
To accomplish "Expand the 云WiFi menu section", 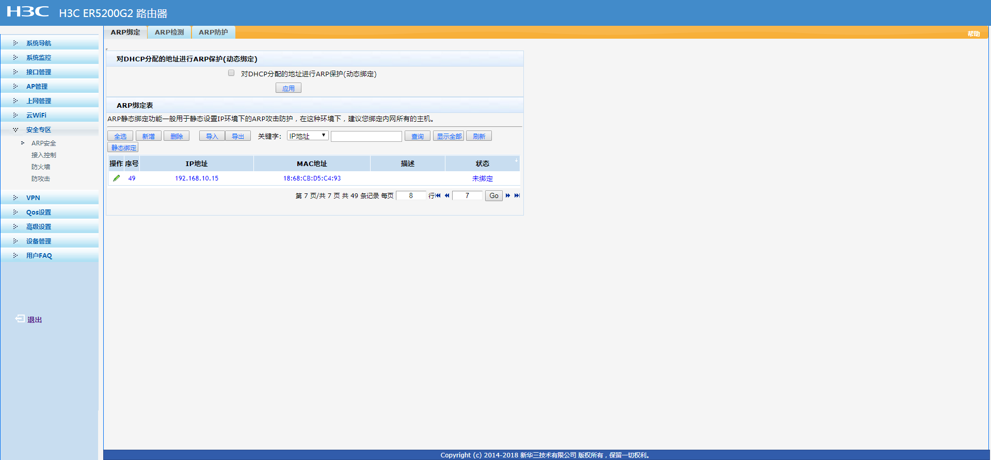I will pos(50,115).
